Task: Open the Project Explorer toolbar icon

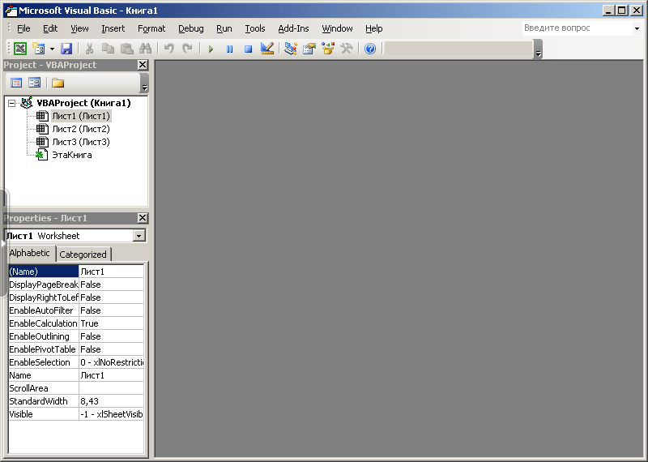Action: tap(291, 49)
